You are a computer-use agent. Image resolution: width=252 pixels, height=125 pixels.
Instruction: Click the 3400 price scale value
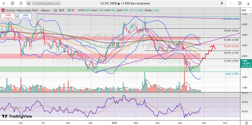click(244, 88)
